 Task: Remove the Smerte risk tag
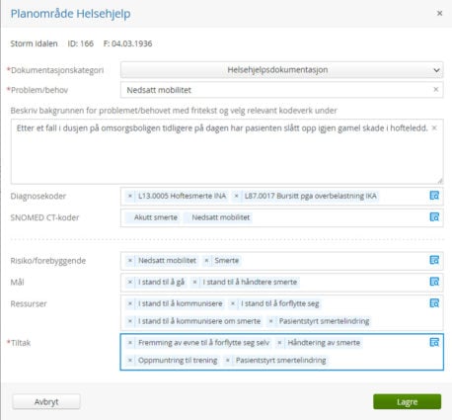[x=206, y=261]
